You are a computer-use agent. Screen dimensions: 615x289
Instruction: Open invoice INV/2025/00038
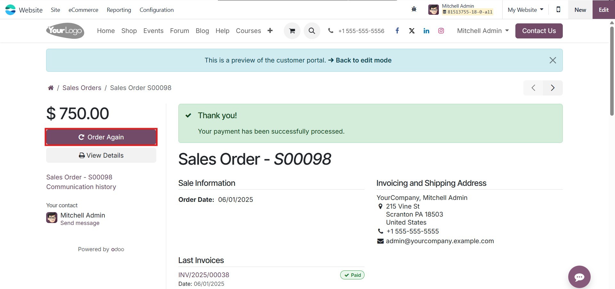coord(204,275)
